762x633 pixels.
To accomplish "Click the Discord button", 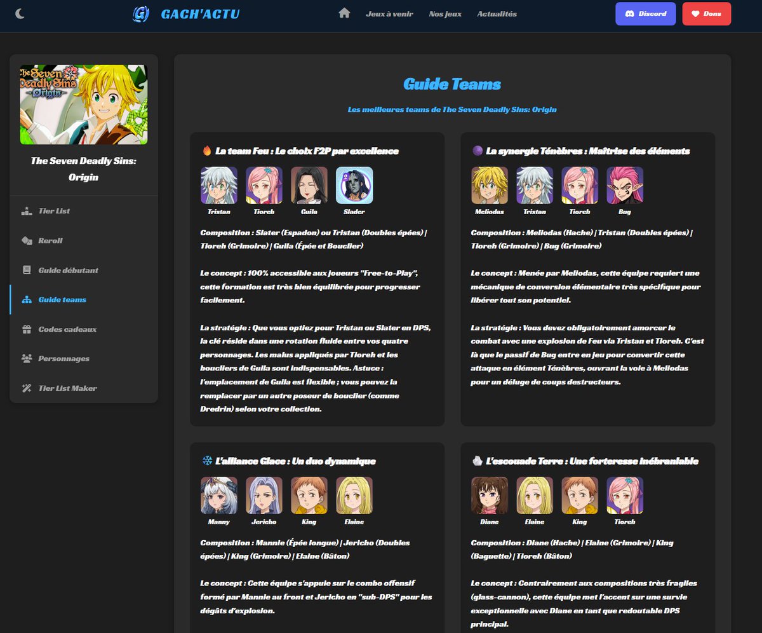I will 645,13.
